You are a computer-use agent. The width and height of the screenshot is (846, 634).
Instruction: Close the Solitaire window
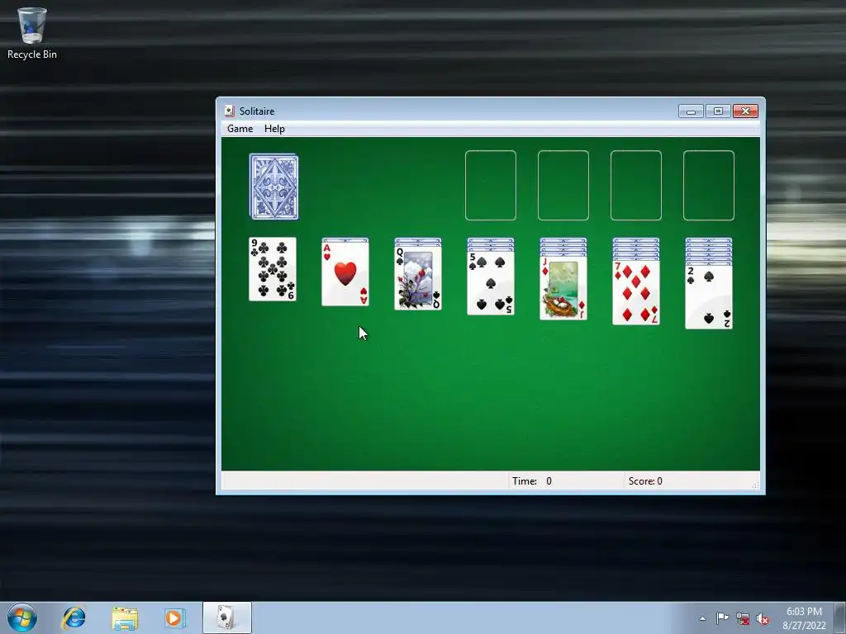(746, 111)
